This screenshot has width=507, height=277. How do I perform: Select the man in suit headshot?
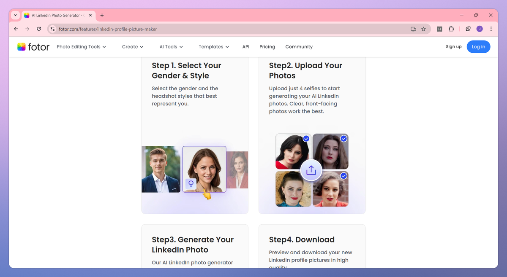161,169
